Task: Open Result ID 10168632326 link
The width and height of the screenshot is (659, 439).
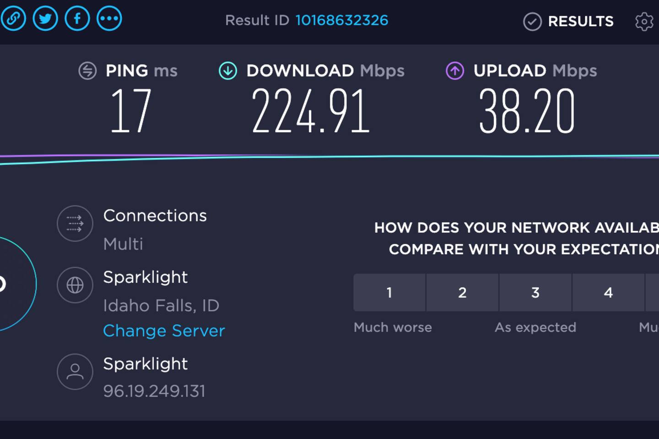Action: click(x=341, y=21)
